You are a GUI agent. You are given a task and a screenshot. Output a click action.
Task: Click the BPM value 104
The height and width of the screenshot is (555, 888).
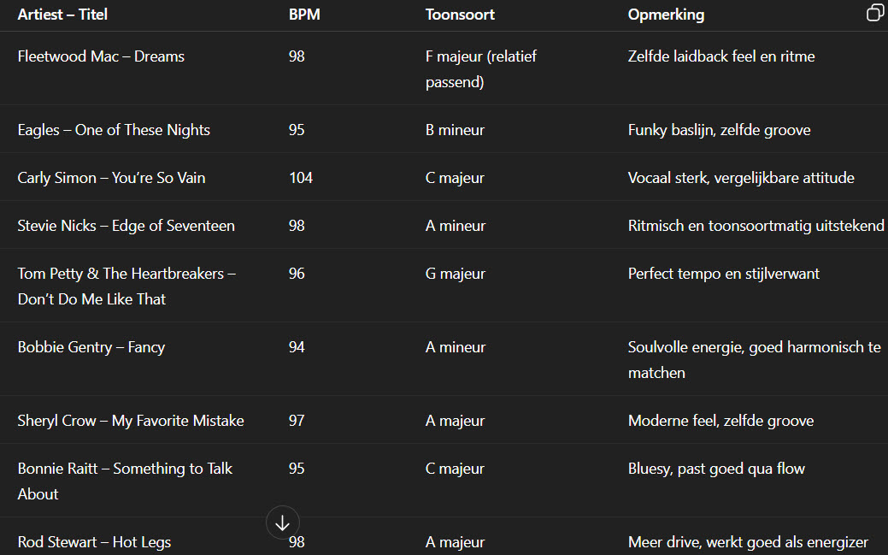pyautogui.click(x=301, y=178)
